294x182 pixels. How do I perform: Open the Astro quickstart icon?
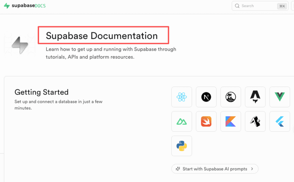click(255, 97)
